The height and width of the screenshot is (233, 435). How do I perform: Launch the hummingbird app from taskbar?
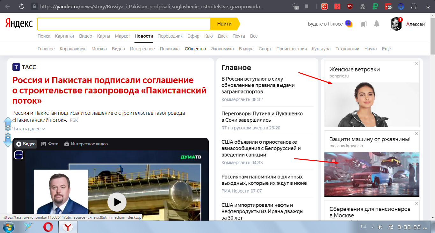[x=29, y=227]
